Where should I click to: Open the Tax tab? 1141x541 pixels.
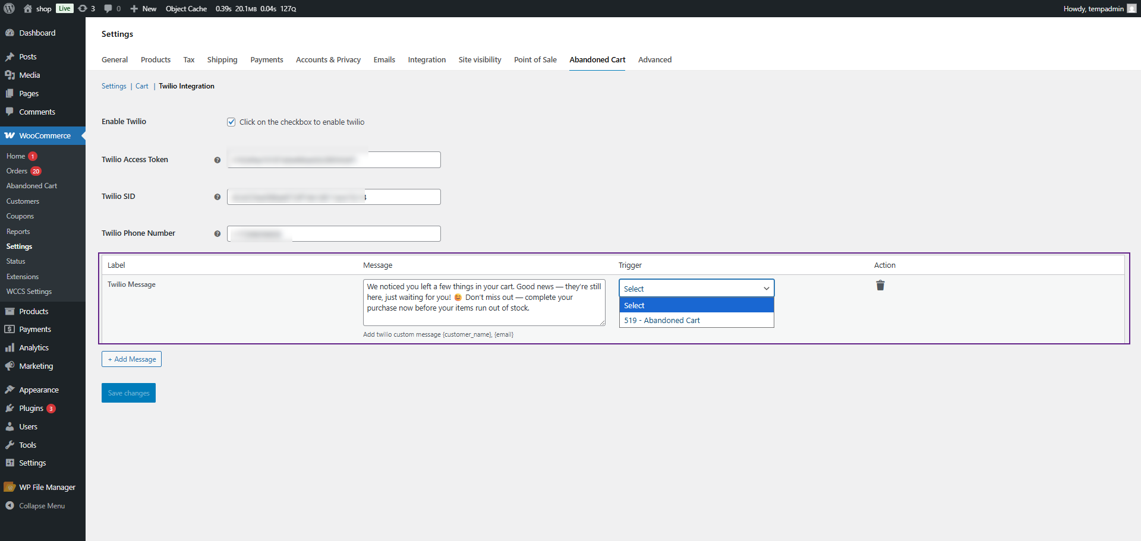coord(189,59)
